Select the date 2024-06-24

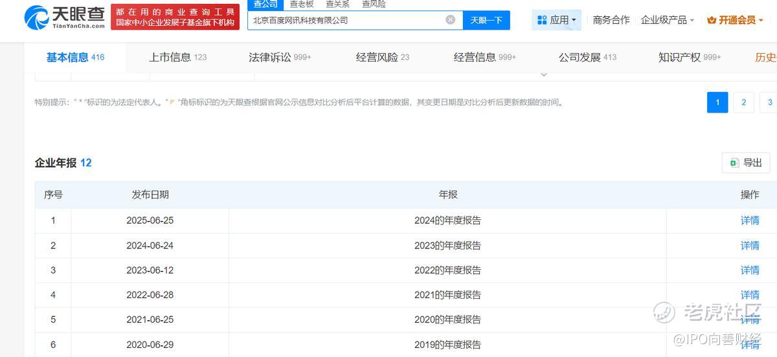[150, 246]
